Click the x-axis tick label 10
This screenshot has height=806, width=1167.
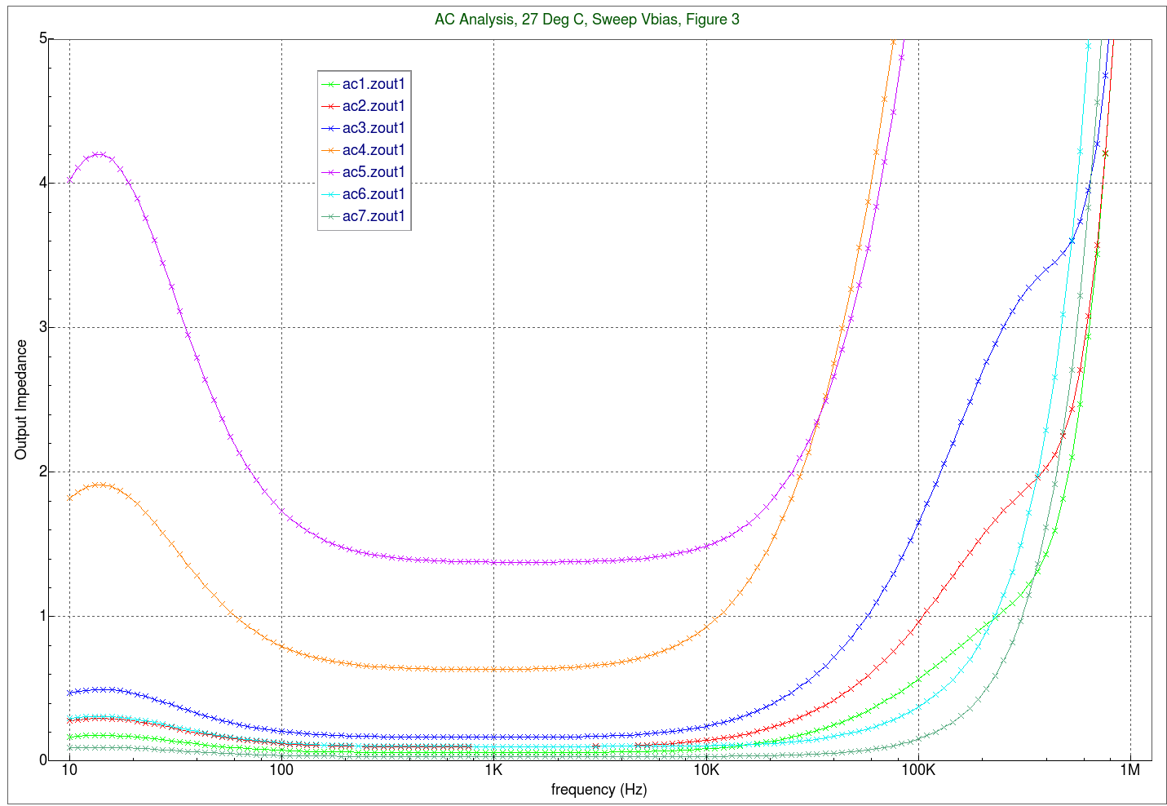point(70,770)
